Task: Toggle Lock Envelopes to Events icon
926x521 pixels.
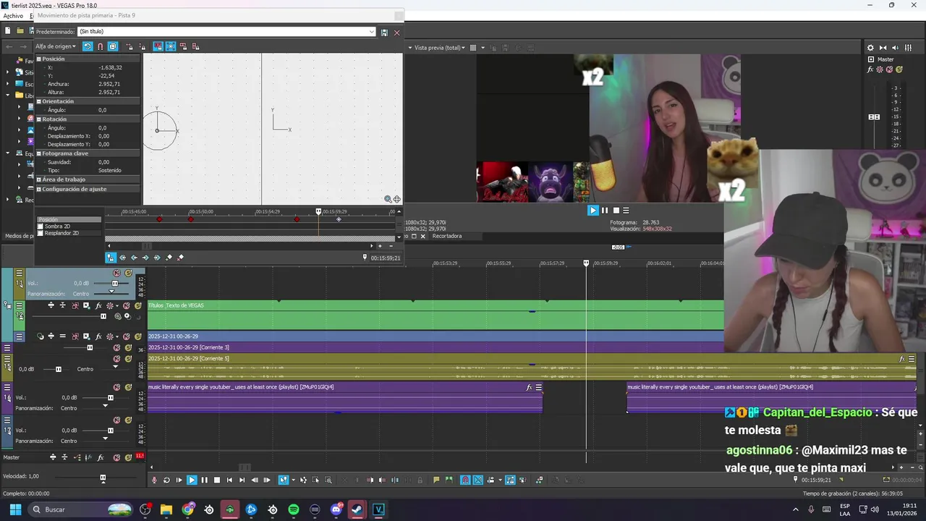Action: tap(510, 480)
